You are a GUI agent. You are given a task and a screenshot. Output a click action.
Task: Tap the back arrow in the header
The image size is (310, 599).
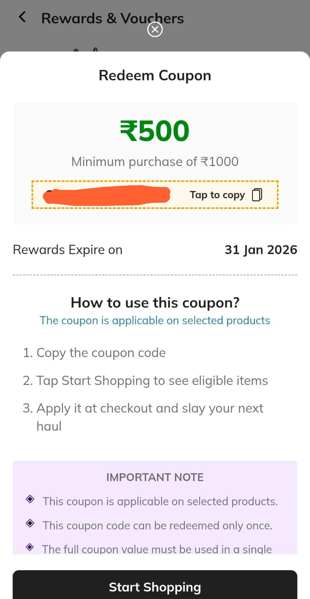coord(22,17)
